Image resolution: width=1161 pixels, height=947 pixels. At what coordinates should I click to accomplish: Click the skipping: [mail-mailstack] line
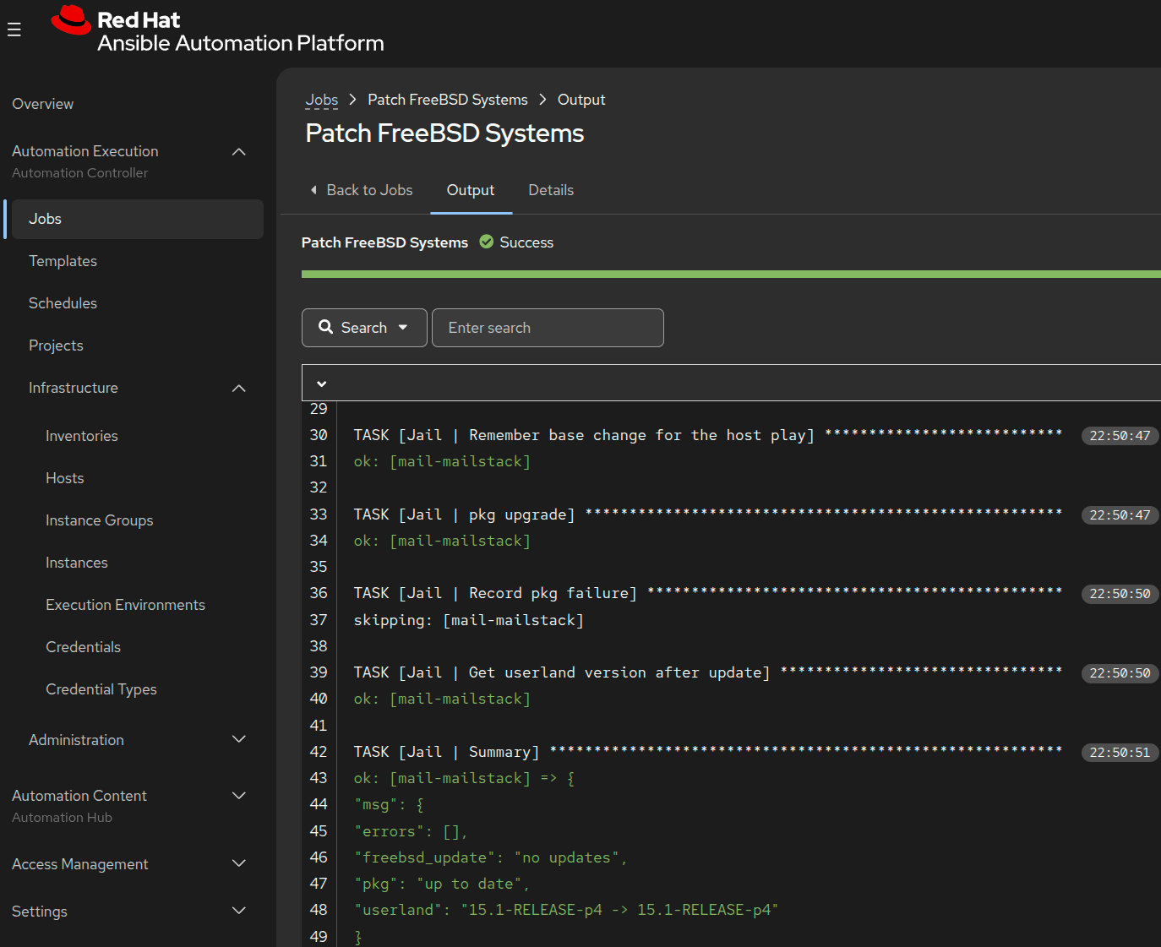tap(469, 620)
